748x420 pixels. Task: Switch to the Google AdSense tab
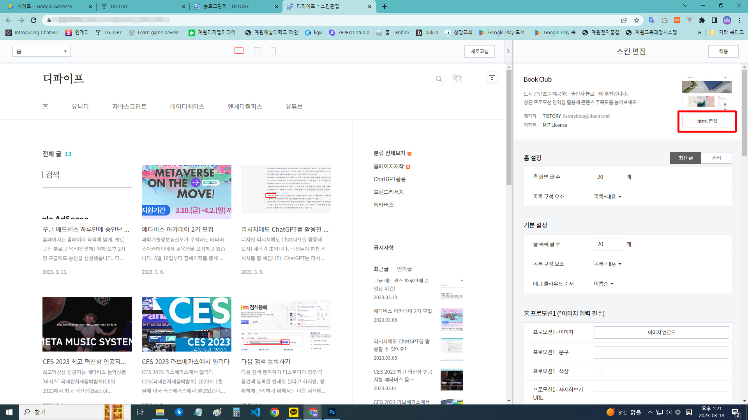(x=49, y=7)
